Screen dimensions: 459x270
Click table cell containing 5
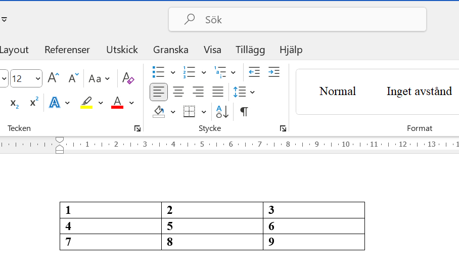click(x=212, y=226)
